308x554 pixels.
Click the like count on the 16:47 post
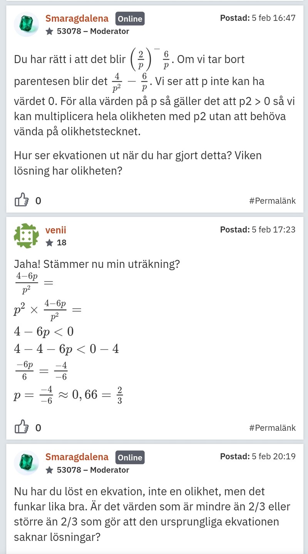(x=38, y=201)
